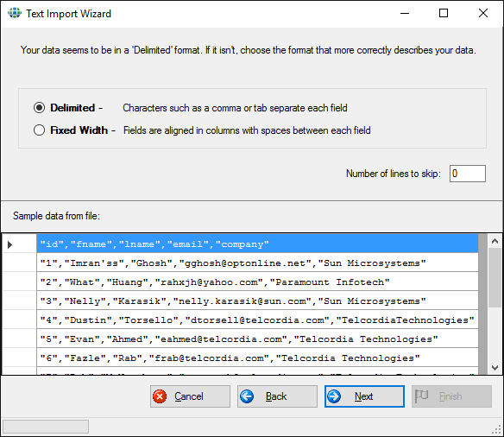The height and width of the screenshot is (437, 504).
Task: Click the row pointer triangle beside header row
Action: tap(10, 244)
